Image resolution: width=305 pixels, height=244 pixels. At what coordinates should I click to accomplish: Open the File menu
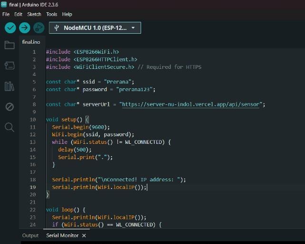coord(6,14)
